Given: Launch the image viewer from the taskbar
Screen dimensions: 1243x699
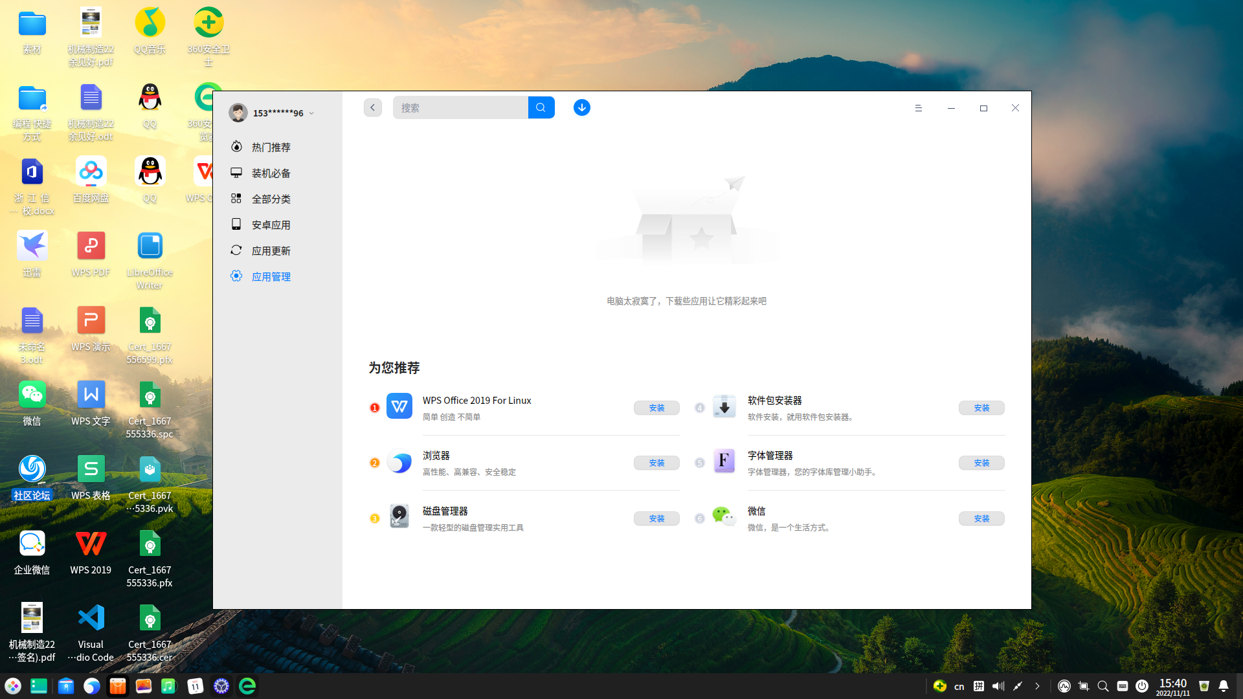Looking at the screenshot, I should 143,686.
